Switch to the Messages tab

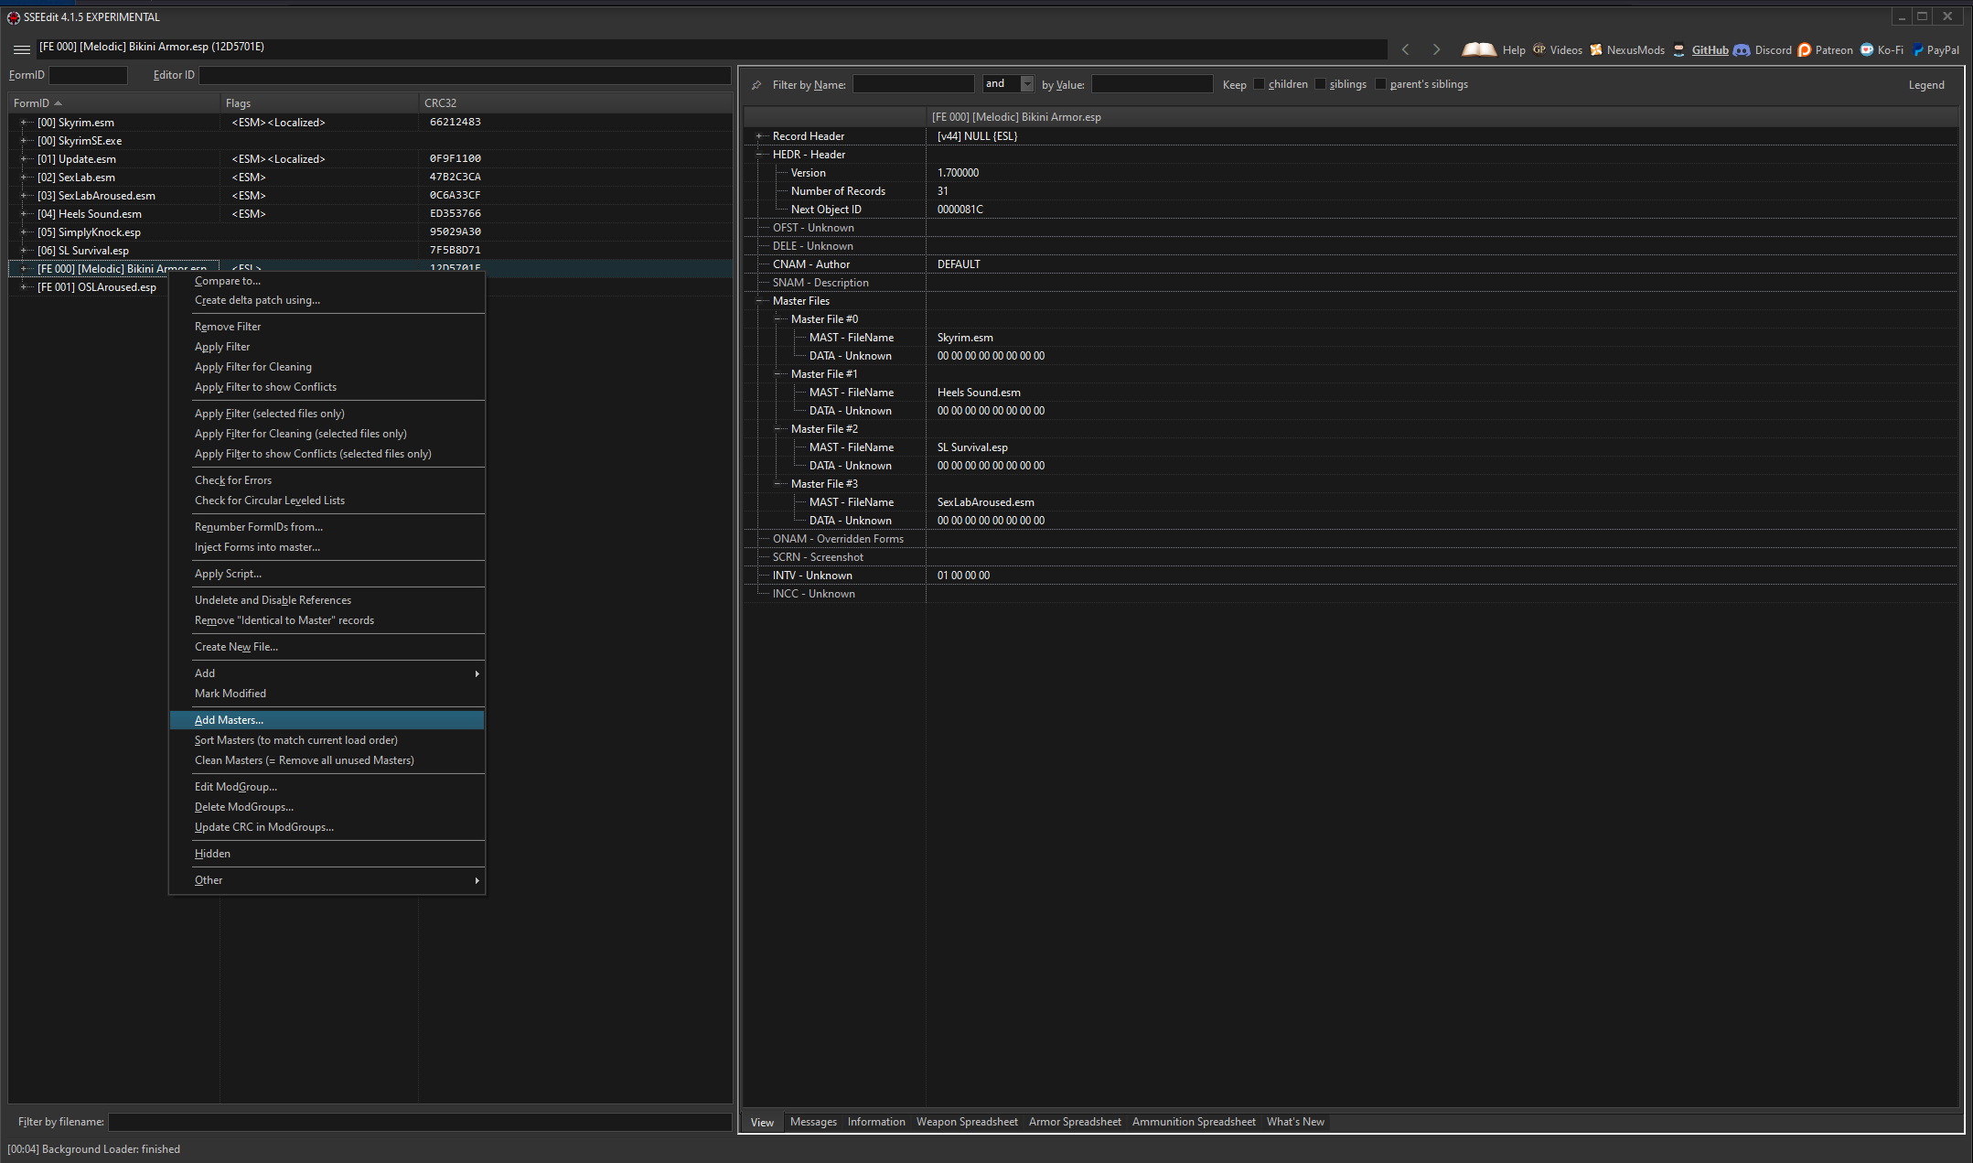tap(813, 1122)
